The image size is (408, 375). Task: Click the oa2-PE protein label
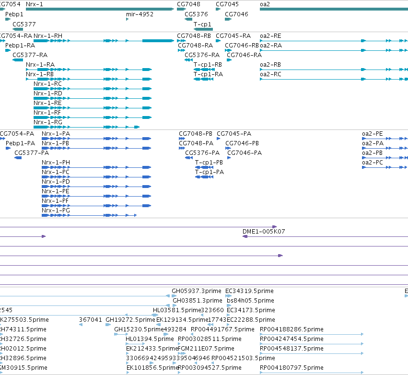tap(373, 134)
